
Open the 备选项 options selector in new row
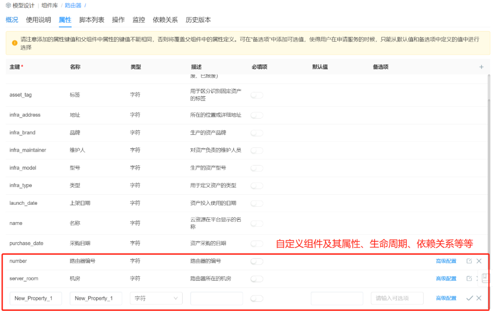coord(397,298)
